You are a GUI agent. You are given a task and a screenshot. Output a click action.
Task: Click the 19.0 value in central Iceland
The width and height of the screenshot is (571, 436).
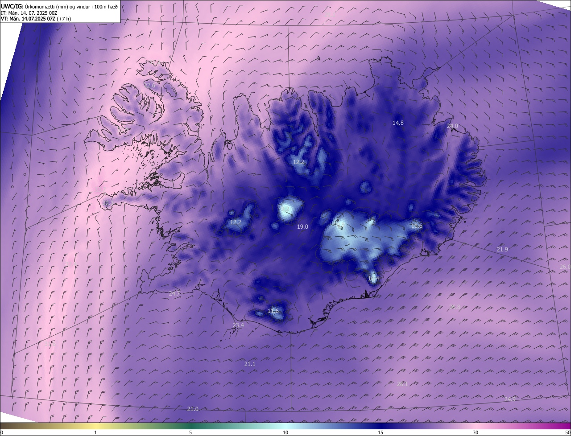(302, 227)
